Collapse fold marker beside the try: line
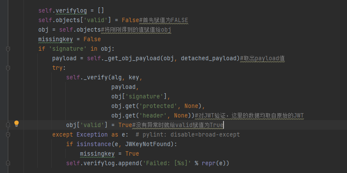The height and width of the screenshot is (173, 347). pos(8,68)
